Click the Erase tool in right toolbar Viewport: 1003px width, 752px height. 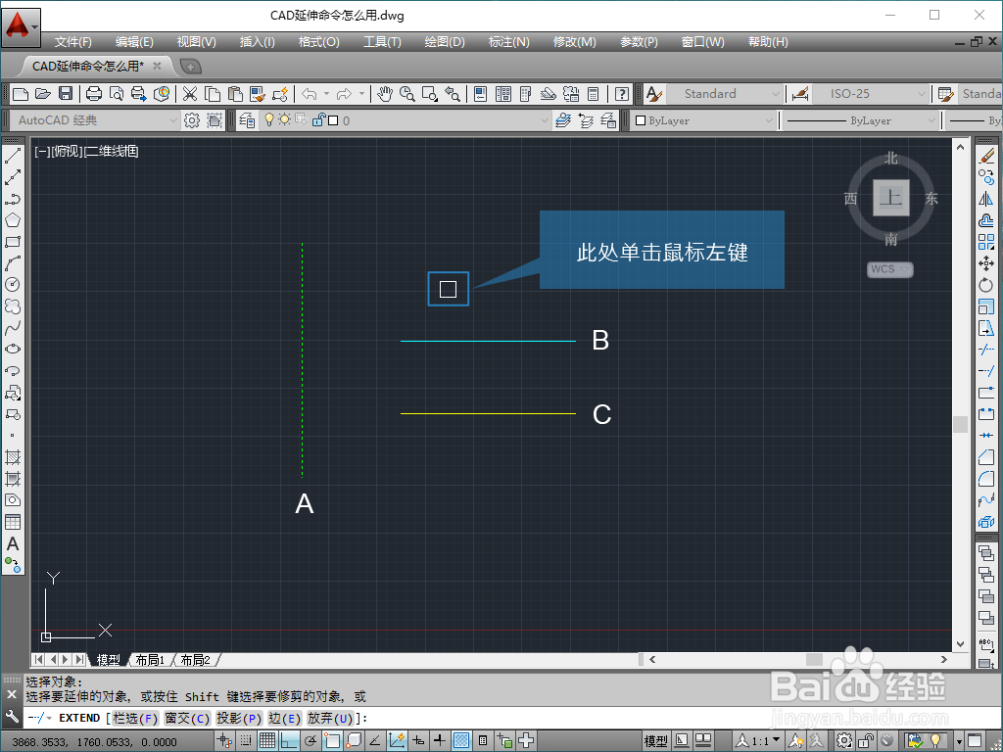986,156
